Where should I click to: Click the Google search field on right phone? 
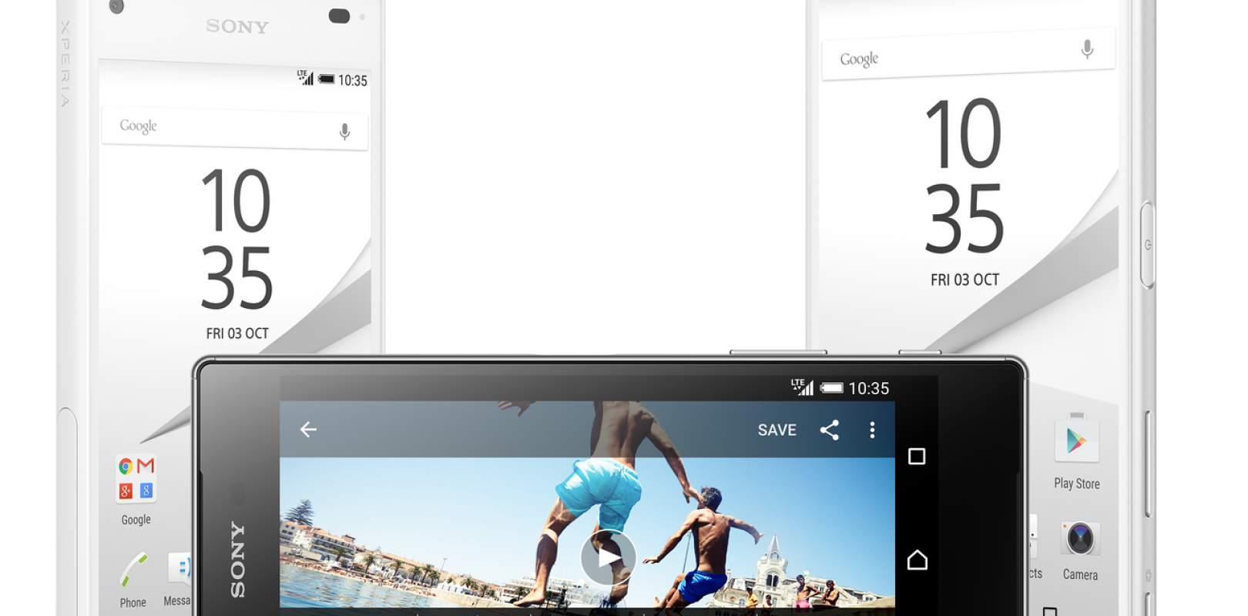(955, 55)
